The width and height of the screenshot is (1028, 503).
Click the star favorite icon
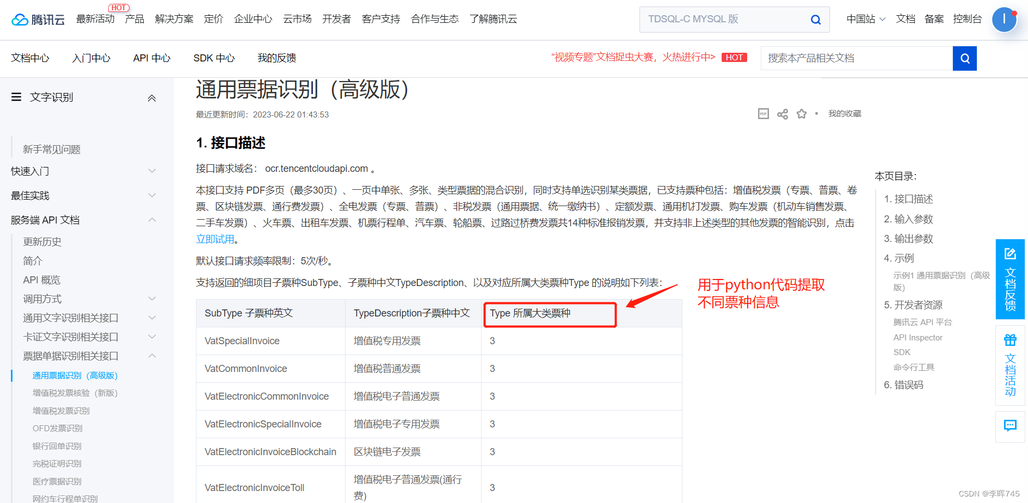click(x=802, y=114)
